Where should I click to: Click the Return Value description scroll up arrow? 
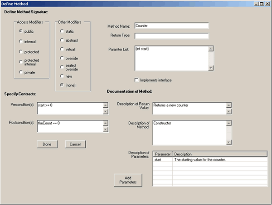(x=229, y=105)
